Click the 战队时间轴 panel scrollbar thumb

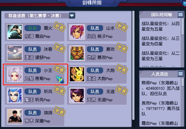pos(183,27)
